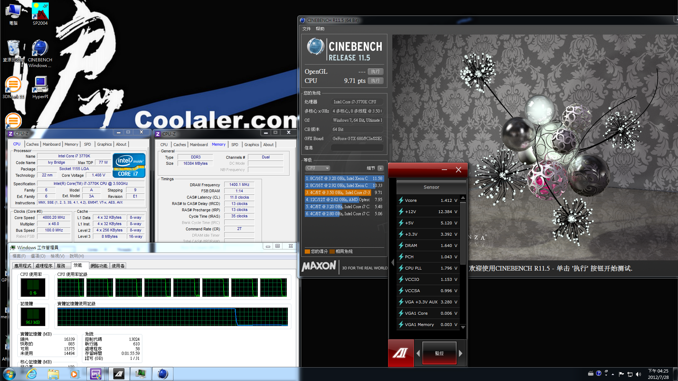Switch to Task Manager Networking tab
This screenshot has width=678, height=381.
click(99, 266)
